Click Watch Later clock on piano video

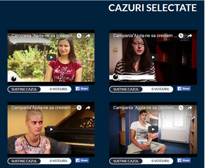(x=79, y=107)
